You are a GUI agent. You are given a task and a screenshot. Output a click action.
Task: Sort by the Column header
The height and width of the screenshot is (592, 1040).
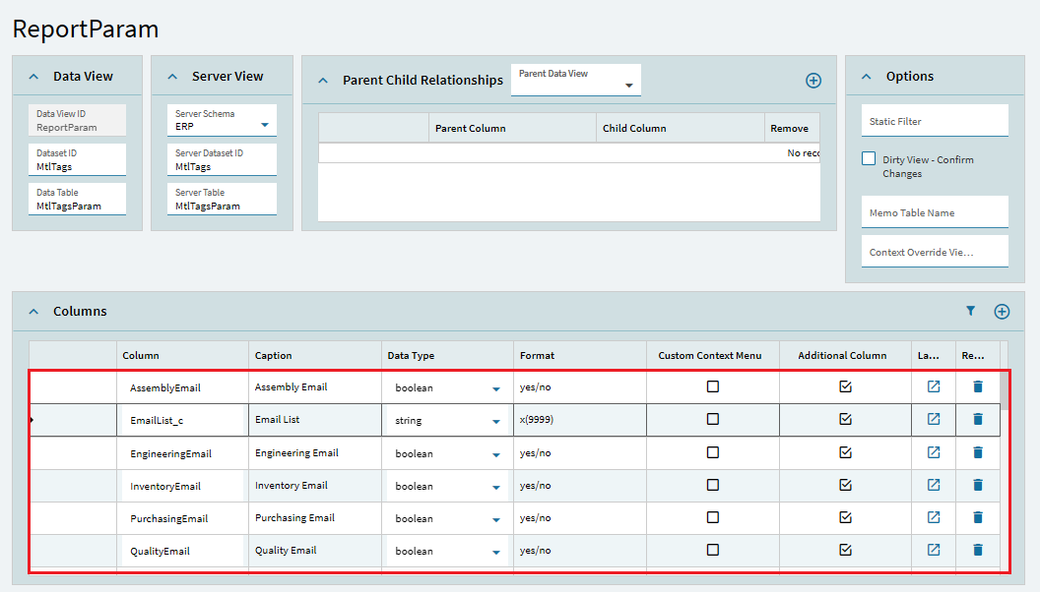tap(182, 356)
